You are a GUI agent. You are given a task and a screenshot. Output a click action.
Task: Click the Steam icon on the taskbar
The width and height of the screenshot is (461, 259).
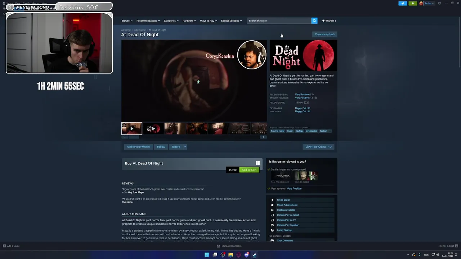pyautogui.click(x=254, y=255)
